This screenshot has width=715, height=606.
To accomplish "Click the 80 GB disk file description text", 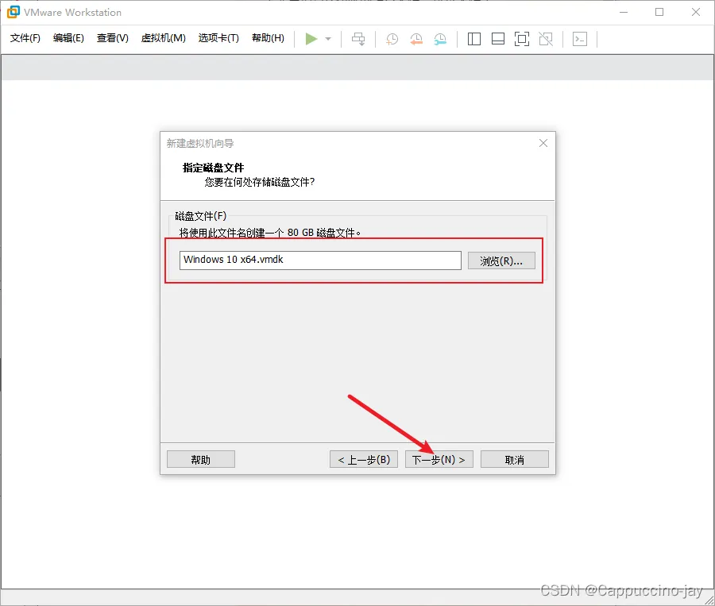I will [x=269, y=233].
